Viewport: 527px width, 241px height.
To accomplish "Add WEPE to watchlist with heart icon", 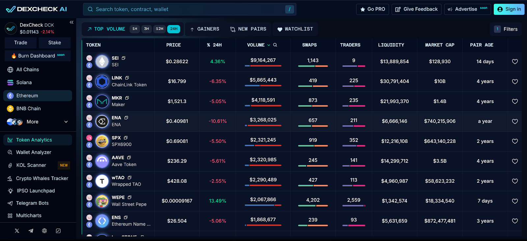I will point(515,201).
